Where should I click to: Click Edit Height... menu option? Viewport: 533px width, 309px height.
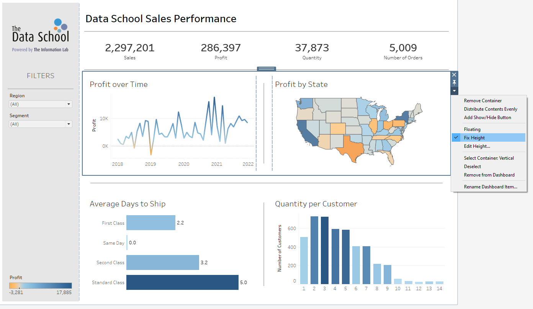tap(477, 146)
